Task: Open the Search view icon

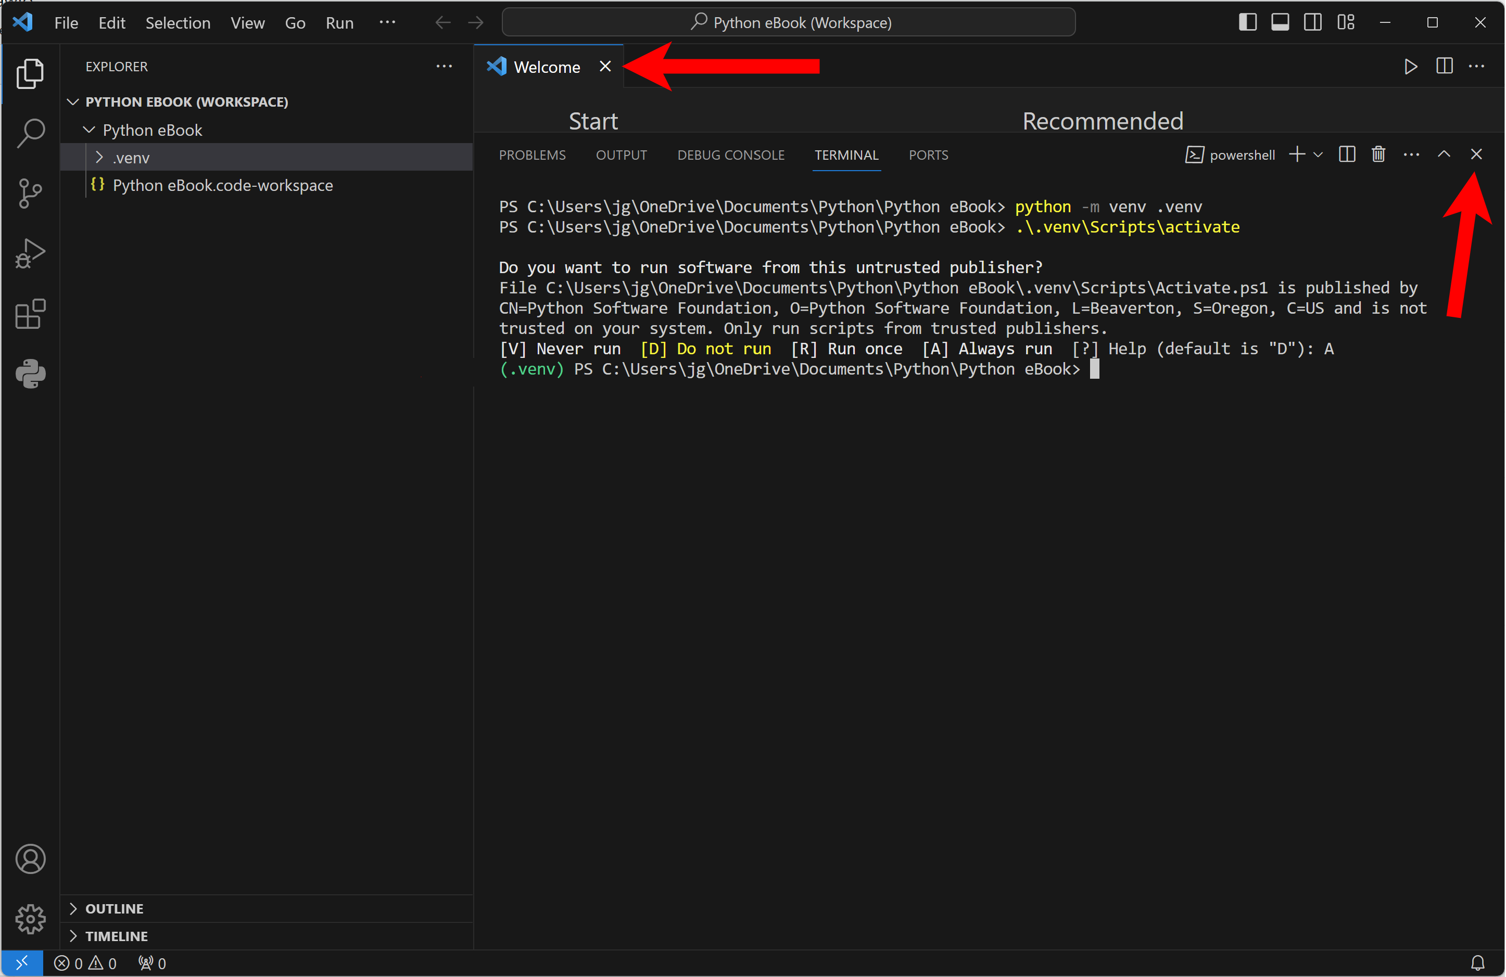Action: click(30, 133)
